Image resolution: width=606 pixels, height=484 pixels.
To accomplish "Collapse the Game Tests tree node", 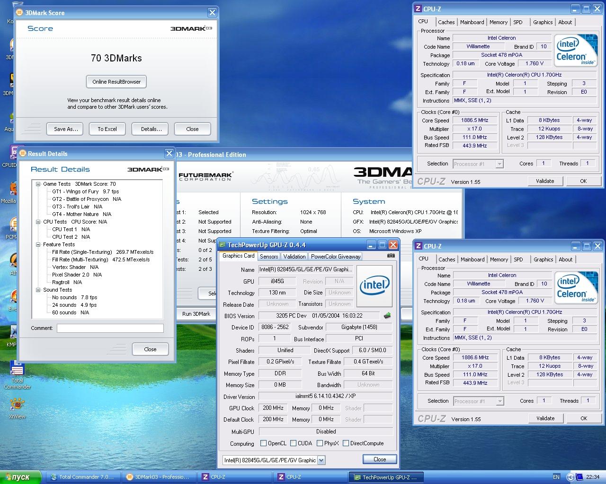I will [x=38, y=184].
